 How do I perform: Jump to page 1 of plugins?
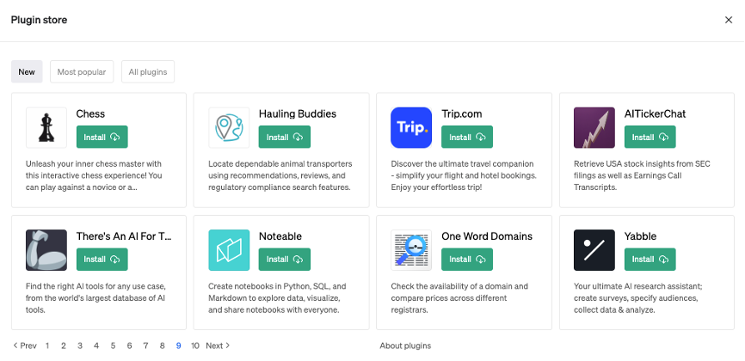46,346
